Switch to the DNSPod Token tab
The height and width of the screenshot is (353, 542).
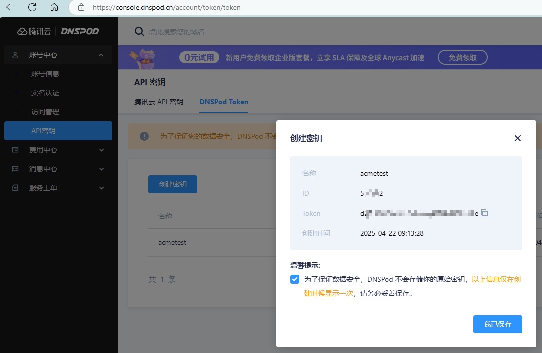click(x=224, y=102)
